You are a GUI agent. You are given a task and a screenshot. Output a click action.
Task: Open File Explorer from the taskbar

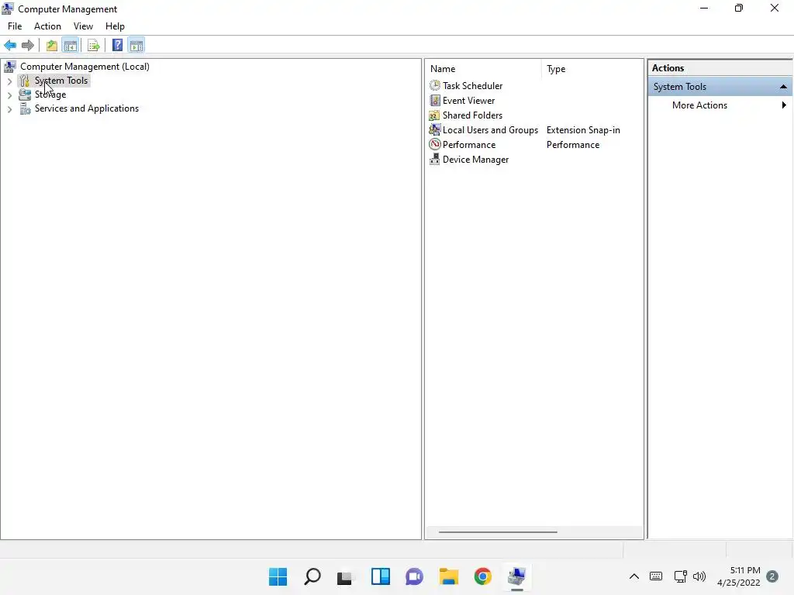[449, 576]
